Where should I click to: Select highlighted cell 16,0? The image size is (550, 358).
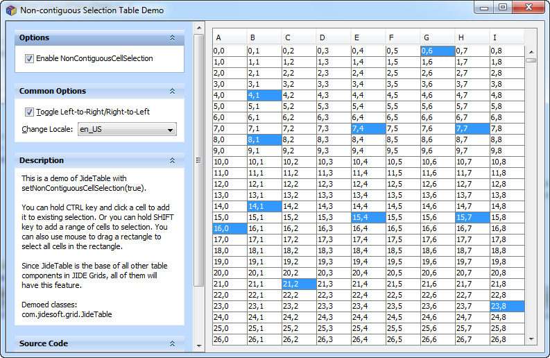(x=230, y=228)
